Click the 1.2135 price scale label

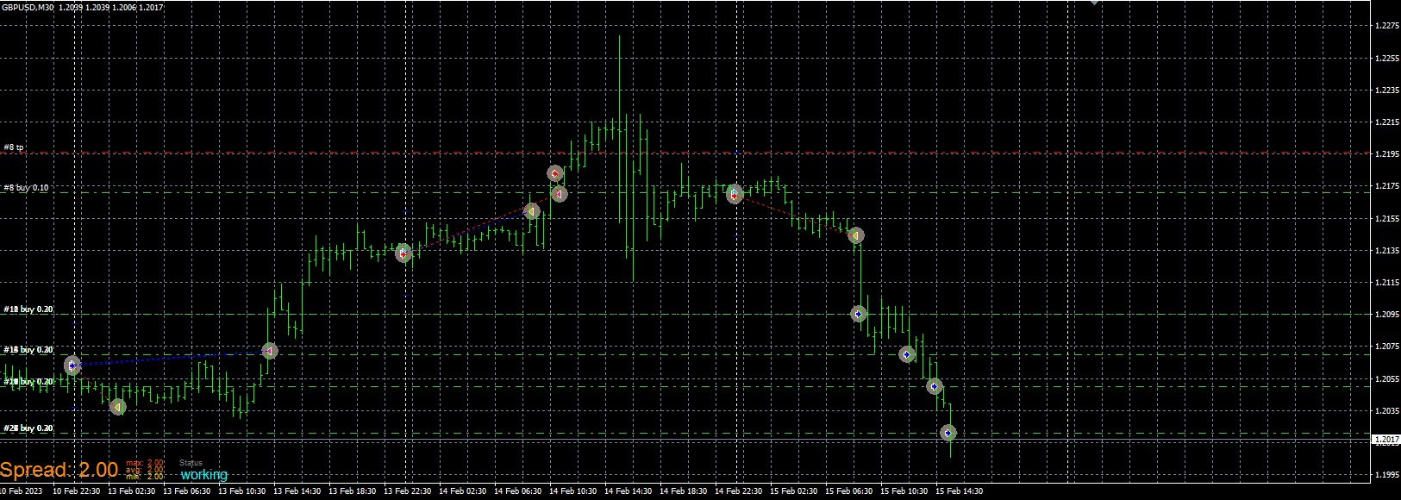point(1387,251)
